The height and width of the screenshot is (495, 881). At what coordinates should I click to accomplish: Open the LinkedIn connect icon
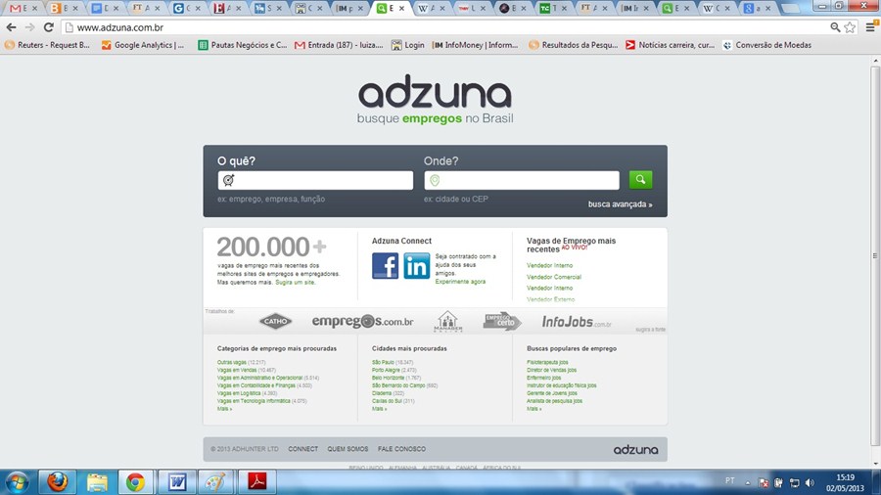pos(417,266)
